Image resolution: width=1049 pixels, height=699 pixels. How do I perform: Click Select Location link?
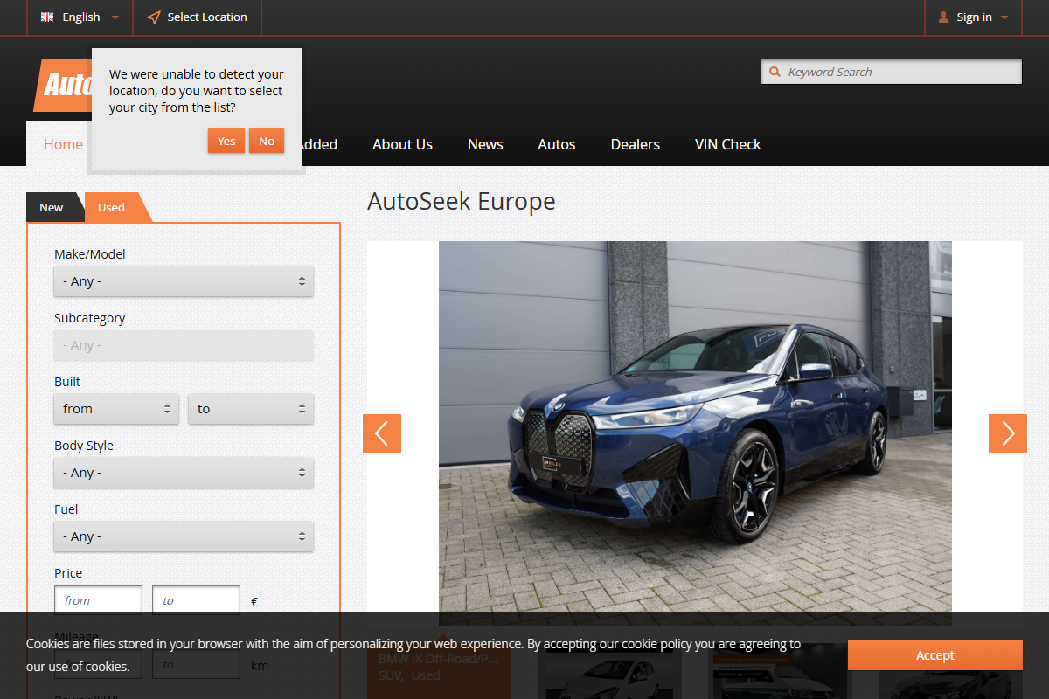coord(197,17)
